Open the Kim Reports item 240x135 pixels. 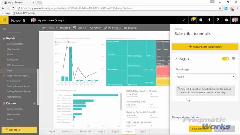pyautogui.click(x=12, y=60)
